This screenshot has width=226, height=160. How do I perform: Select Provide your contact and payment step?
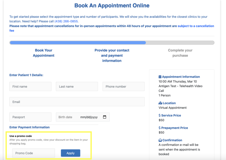(112, 56)
